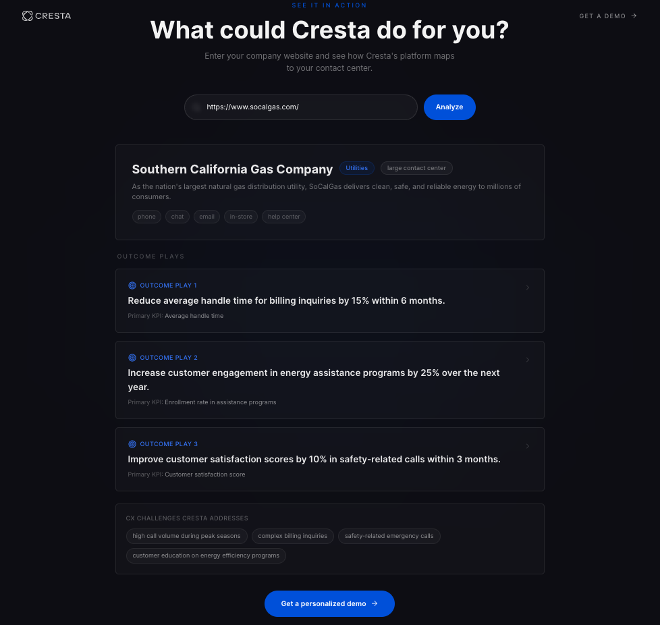Click the Cresta logo icon
The image size is (660, 625).
[x=27, y=16]
